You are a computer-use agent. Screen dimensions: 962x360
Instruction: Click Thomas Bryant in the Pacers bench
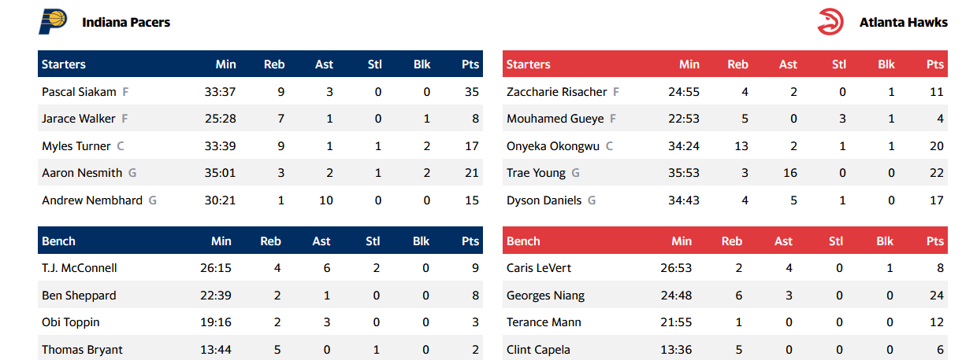[x=82, y=350]
